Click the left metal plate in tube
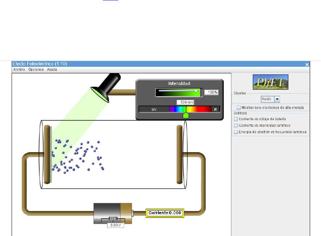The image size is (321, 236). tap(47, 154)
